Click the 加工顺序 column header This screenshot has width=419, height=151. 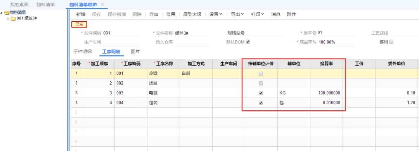(98, 64)
